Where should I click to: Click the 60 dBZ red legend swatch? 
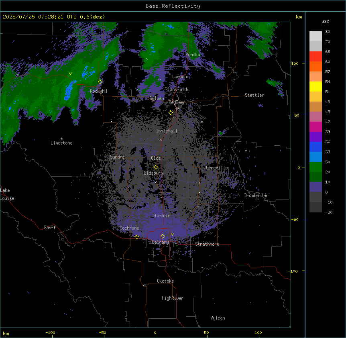point(315,57)
